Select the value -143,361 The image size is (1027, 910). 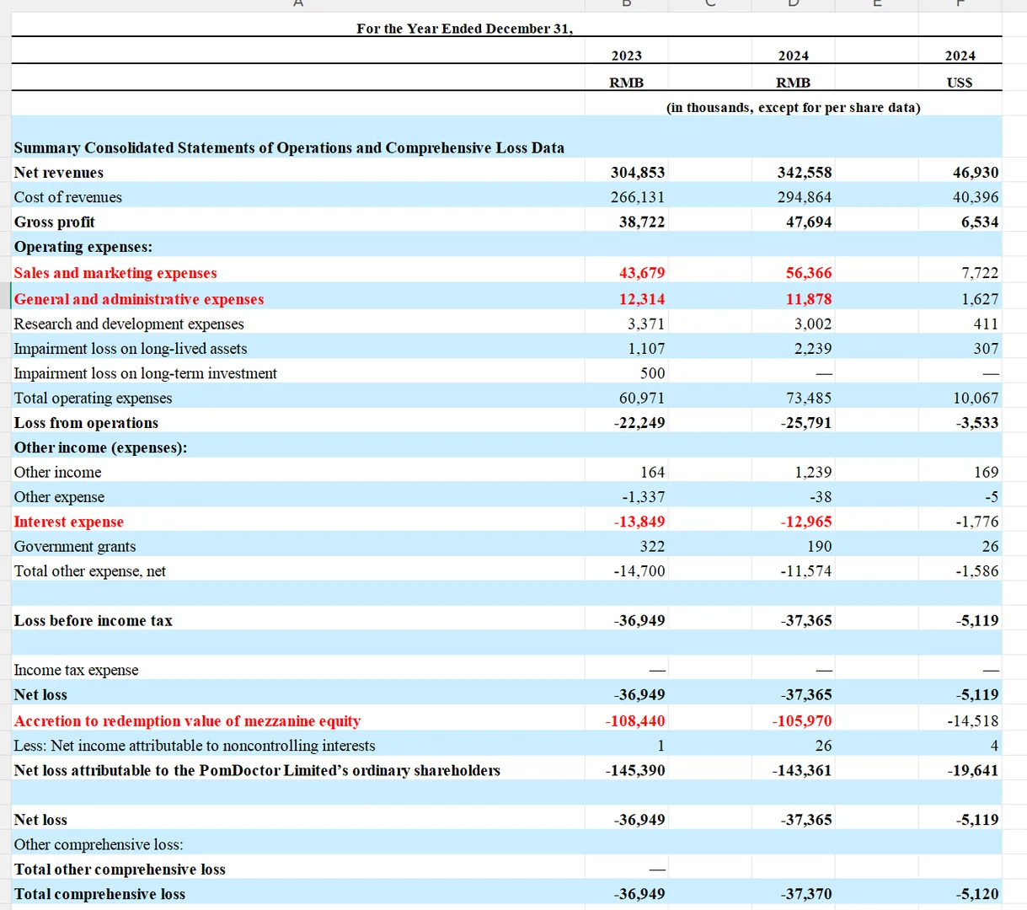point(802,771)
